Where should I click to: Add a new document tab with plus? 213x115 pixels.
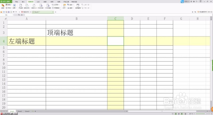[x=56, y=12]
